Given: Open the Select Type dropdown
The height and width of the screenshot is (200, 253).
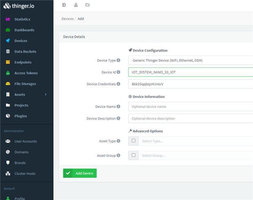Looking at the screenshot, I should tap(195, 141).
